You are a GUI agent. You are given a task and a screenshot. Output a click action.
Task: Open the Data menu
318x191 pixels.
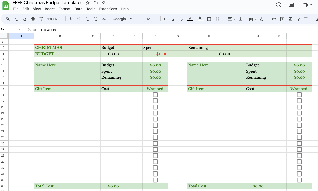pyautogui.click(x=78, y=9)
